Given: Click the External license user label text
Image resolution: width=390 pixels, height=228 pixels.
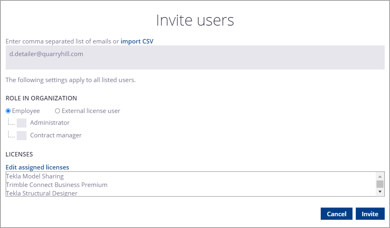Looking at the screenshot, I should (x=91, y=111).
